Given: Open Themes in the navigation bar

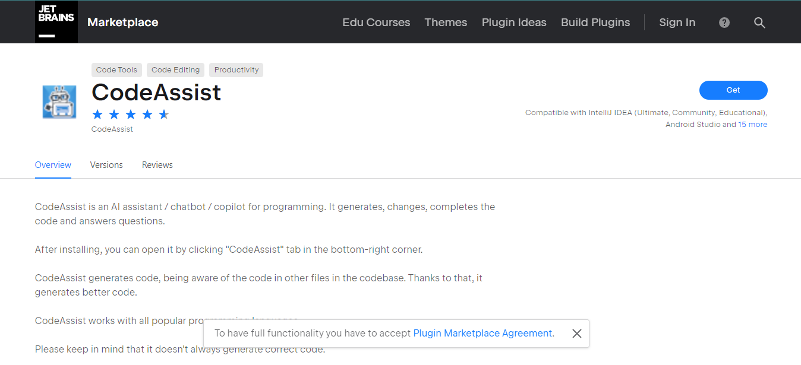Looking at the screenshot, I should 446,23.
